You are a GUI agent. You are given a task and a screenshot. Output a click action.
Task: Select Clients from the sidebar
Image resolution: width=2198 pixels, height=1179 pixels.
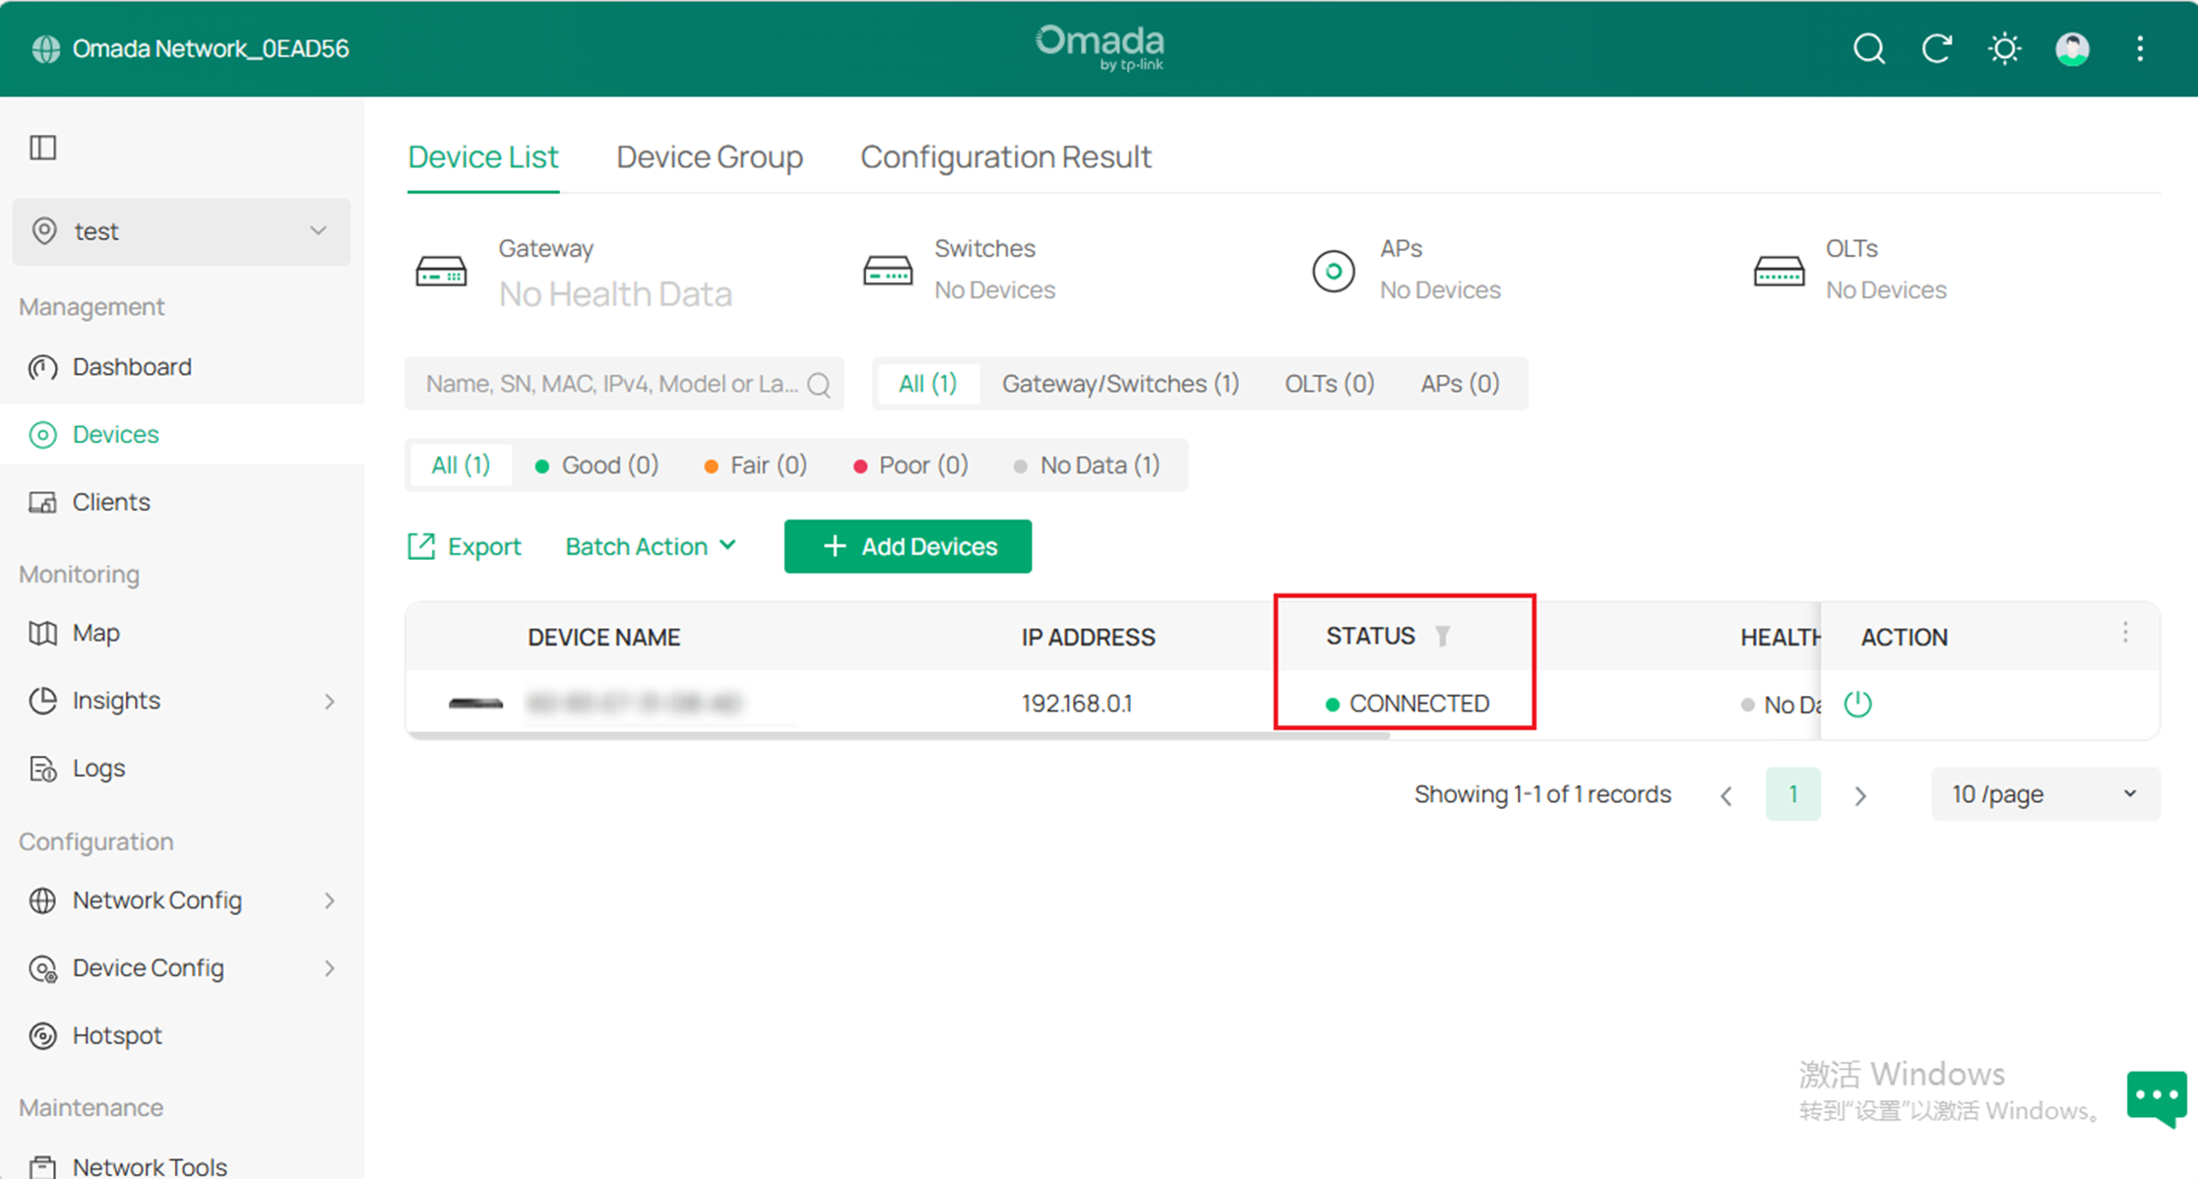[x=110, y=502]
